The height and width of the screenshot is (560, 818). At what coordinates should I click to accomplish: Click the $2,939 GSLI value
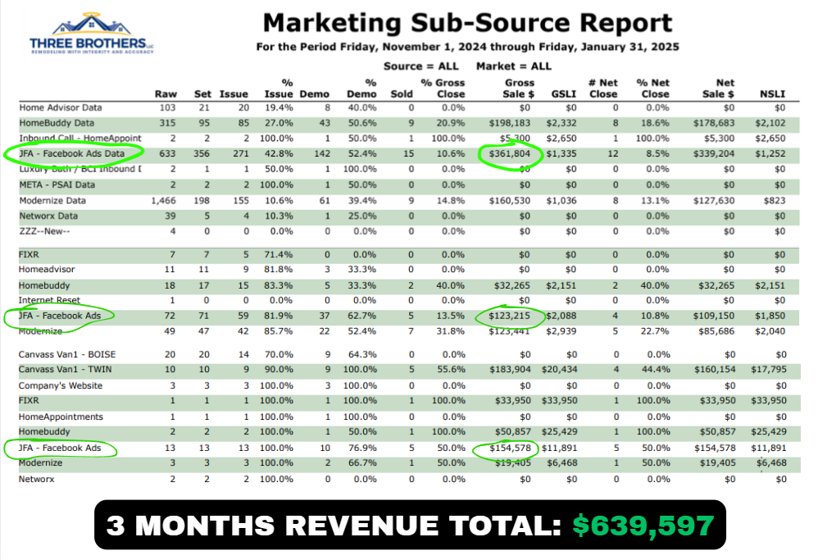click(x=561, y=331)
